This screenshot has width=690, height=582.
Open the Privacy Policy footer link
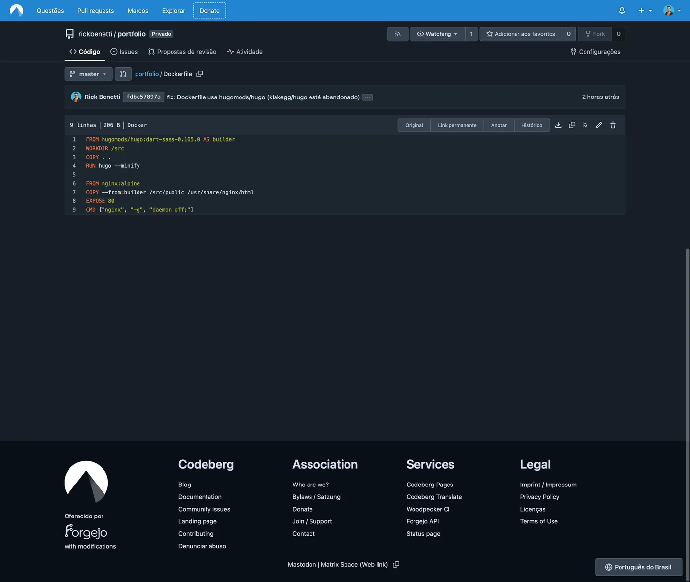(540, 497)
